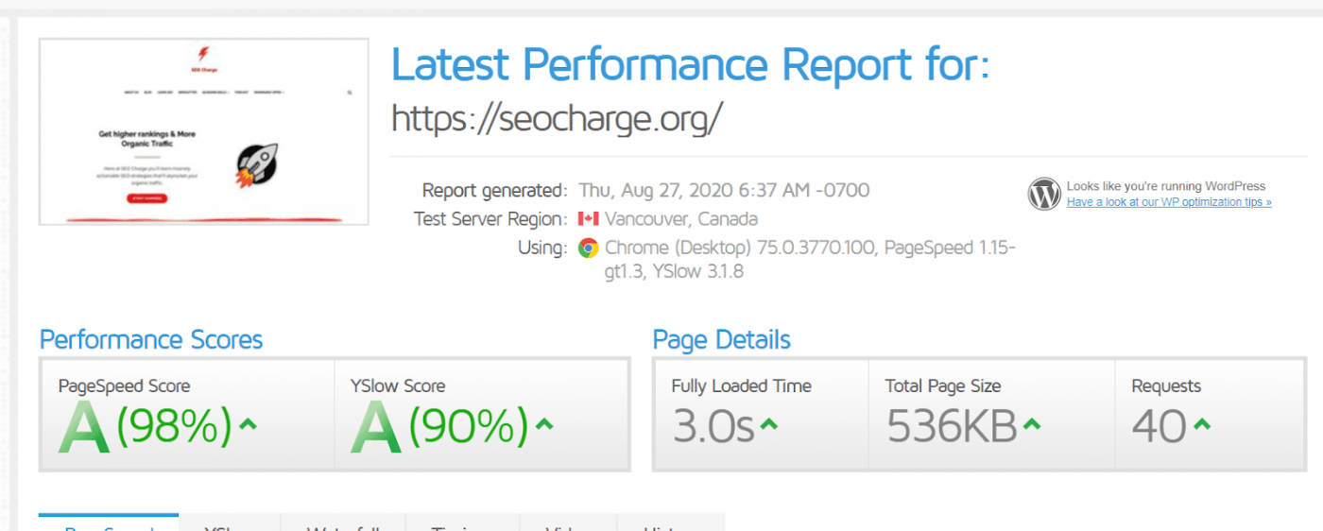Screen dimensions: 1323x531
Task: Click the Fully Loaded Time box
Action: (762, 413)
